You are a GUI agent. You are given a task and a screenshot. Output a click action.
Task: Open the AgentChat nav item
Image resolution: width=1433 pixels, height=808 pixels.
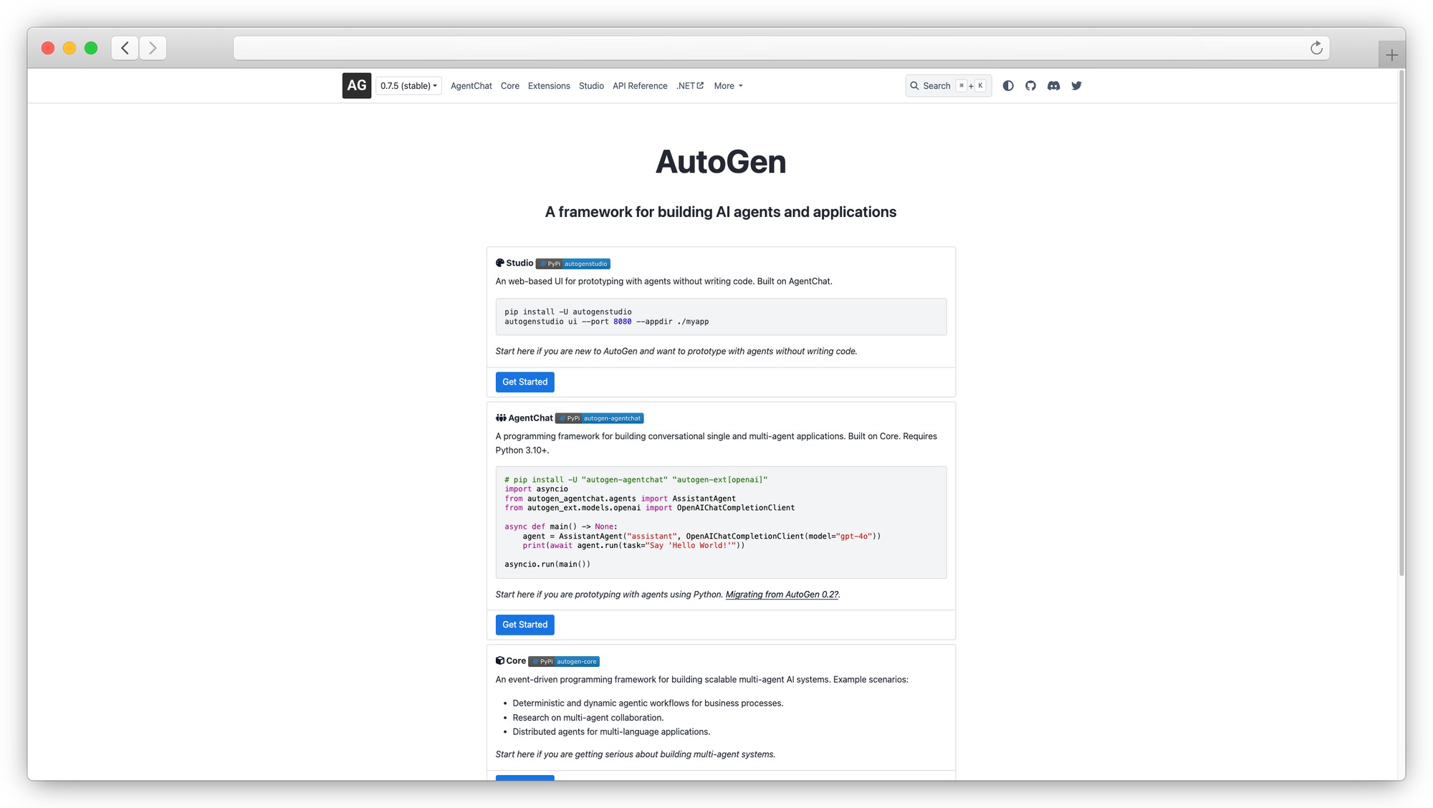(471, 86)
